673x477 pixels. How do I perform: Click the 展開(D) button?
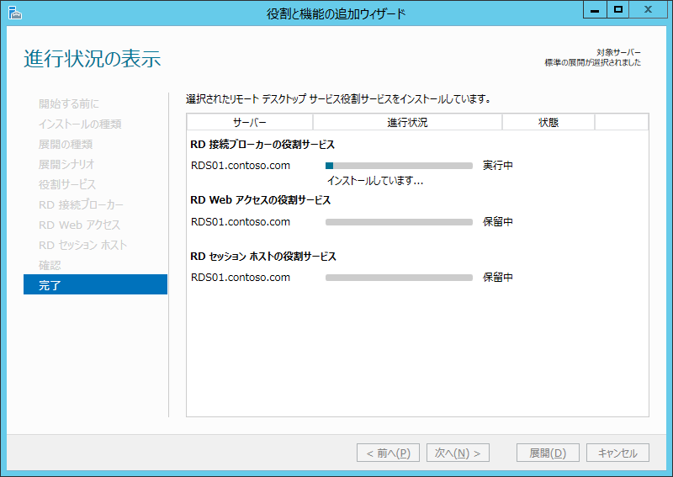click(x=548, y=453)
